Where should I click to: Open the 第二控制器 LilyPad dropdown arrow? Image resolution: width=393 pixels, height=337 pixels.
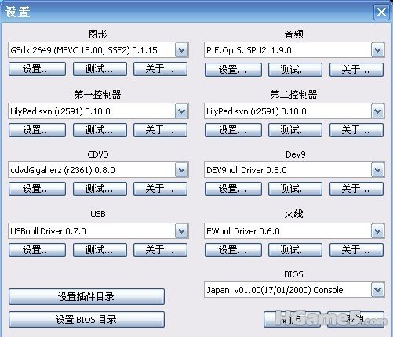377,111
